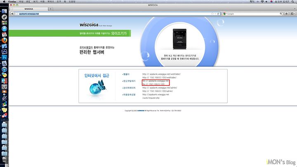Screen dimensions: 297x167
Task: Click the clock showing 12:57
Action: tap(282, 2)
